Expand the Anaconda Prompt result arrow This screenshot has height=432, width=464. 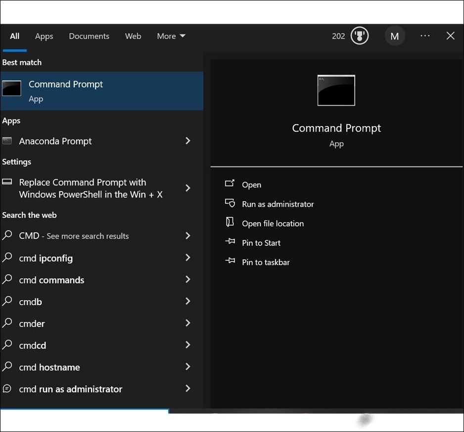[x=188, y=141]
